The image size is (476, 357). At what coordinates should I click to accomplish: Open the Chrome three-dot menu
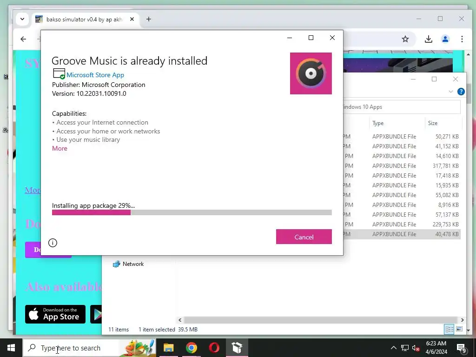[462, 39]
